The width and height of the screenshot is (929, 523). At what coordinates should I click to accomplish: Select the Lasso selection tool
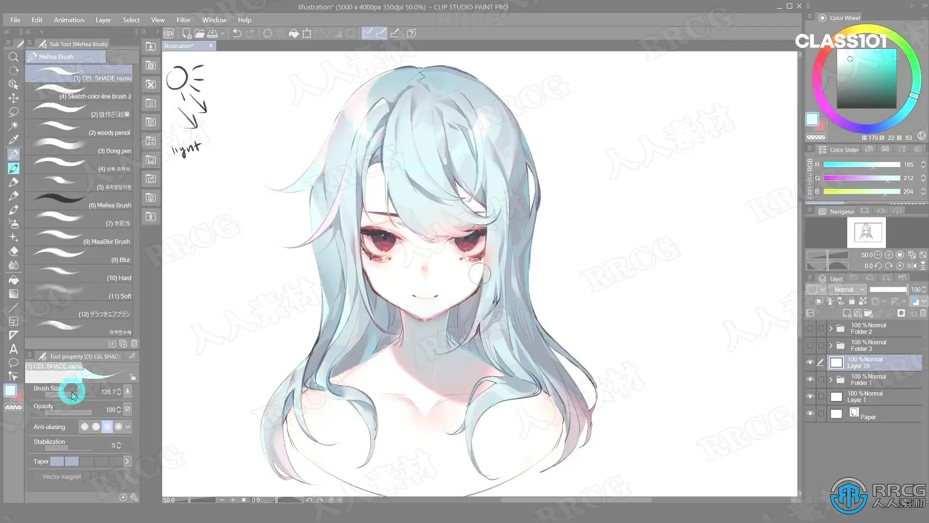click(x=14, y=112)
